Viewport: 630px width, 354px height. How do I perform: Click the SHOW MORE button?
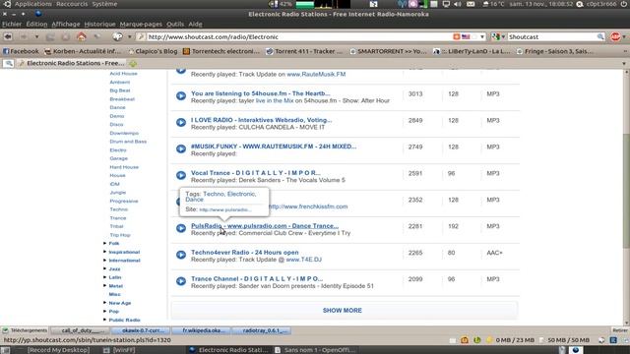point(344,311)
